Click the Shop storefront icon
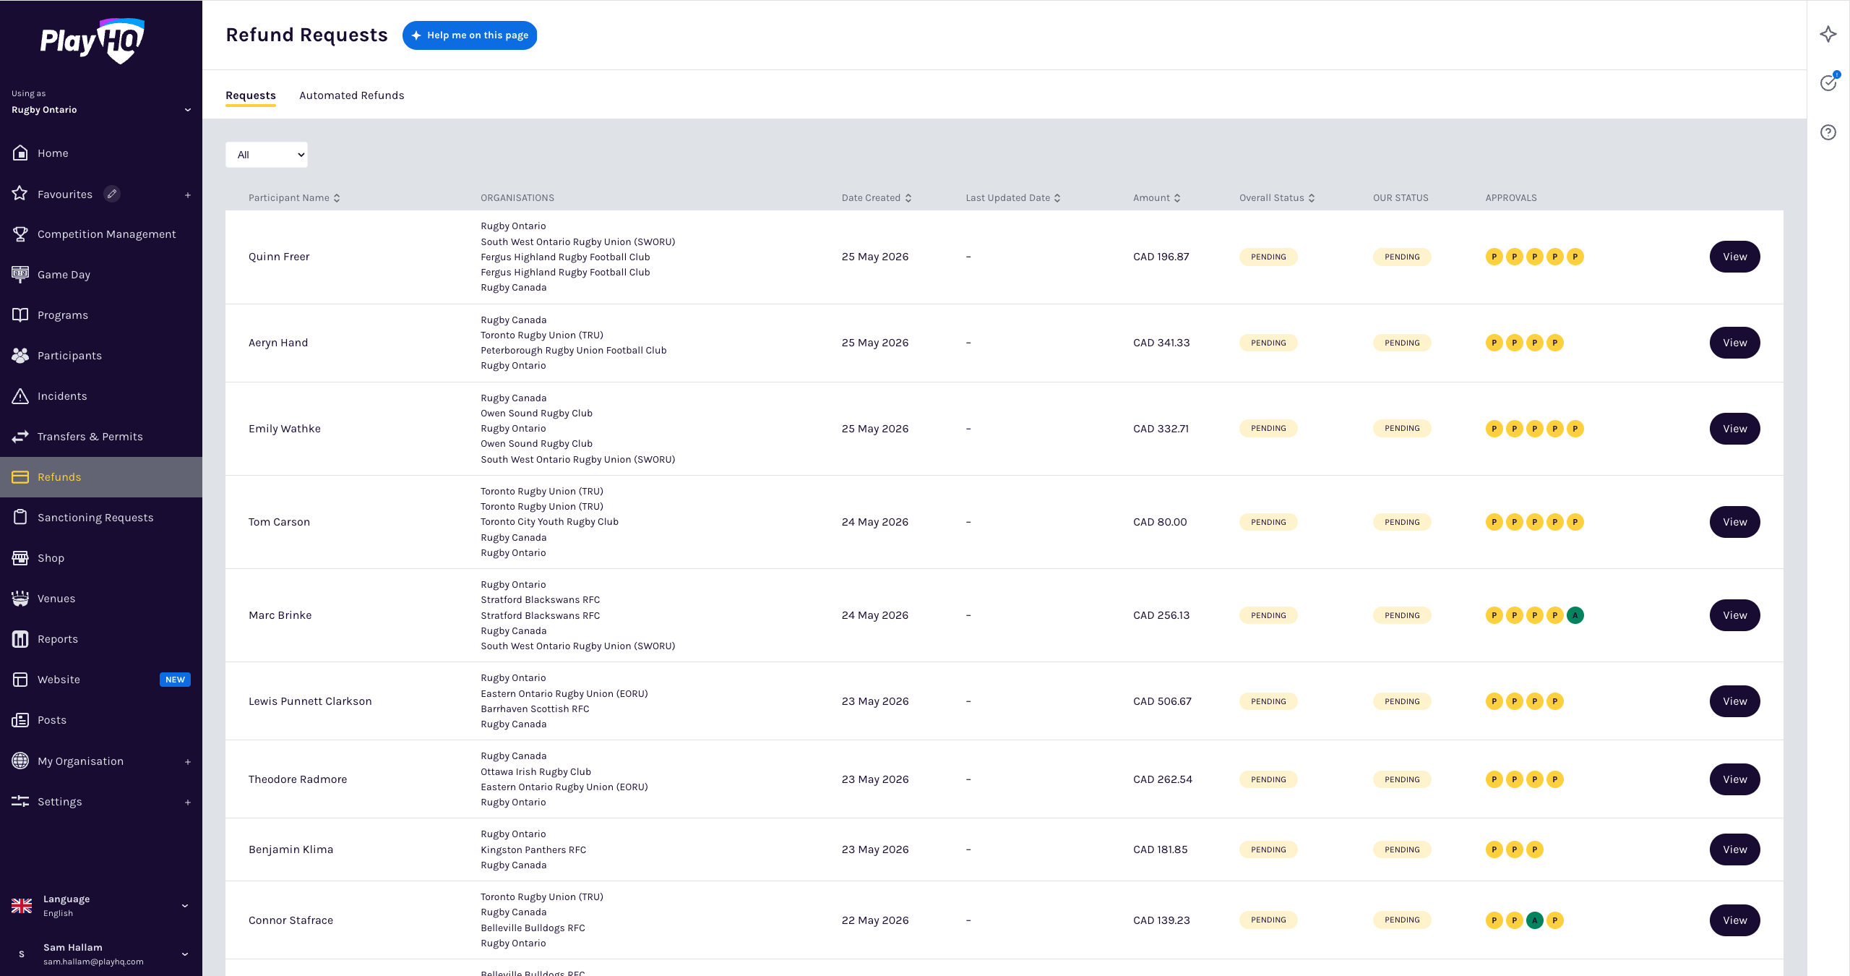Image resolution: width=1850 pixels, height=976 pixels. tap(20, 558)
